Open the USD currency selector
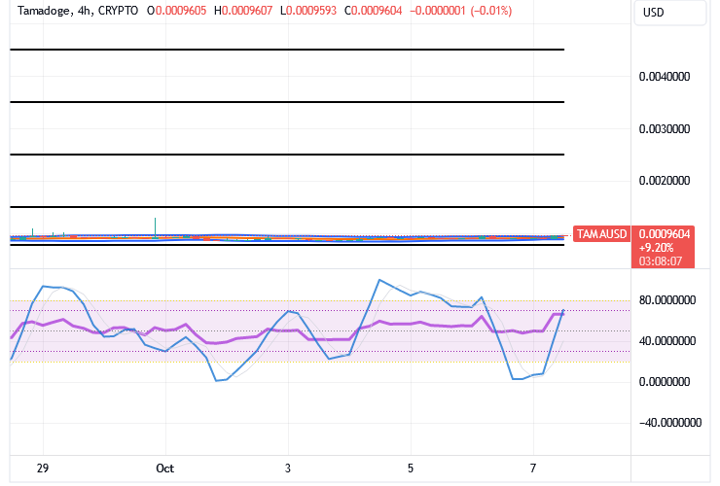The width and height of the screenshot is (720, 486). tap(671, 13)
